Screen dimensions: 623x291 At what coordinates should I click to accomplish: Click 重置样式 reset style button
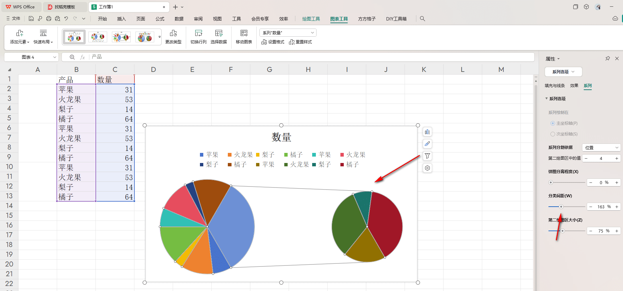click(300, 42)
